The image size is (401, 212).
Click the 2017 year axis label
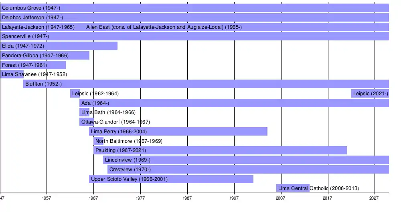tap(328, 198)
